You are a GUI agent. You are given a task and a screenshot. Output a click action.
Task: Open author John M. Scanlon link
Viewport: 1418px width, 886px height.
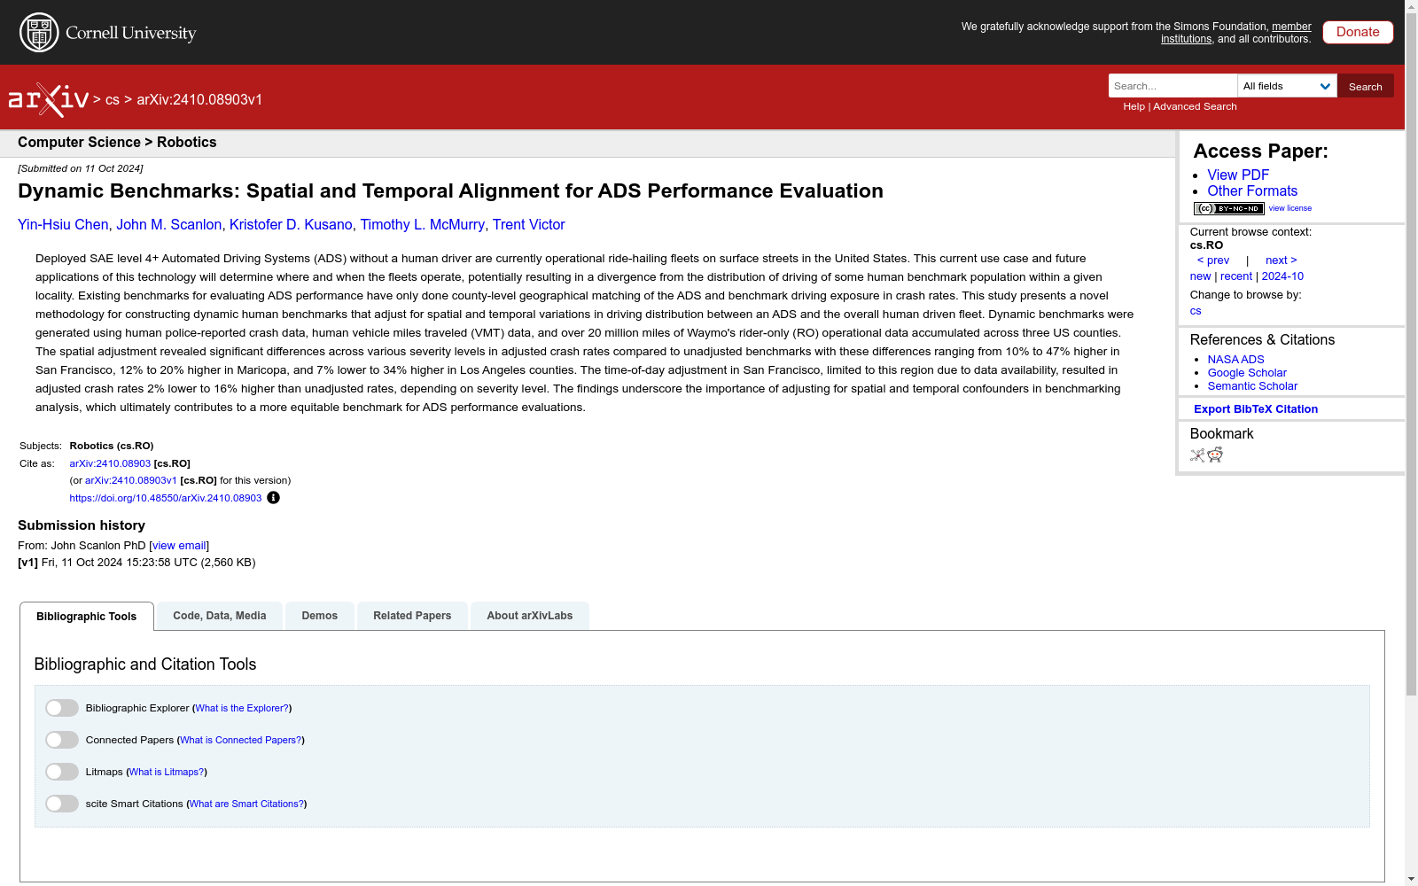tap(169, 225)
